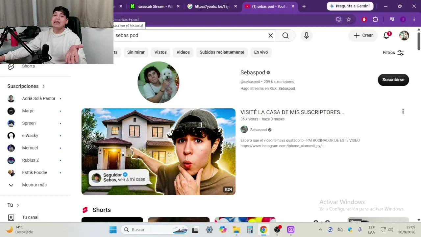Close the isaiascab Stream tab
This screenshot has width=421, height=237.
point(178,6)
